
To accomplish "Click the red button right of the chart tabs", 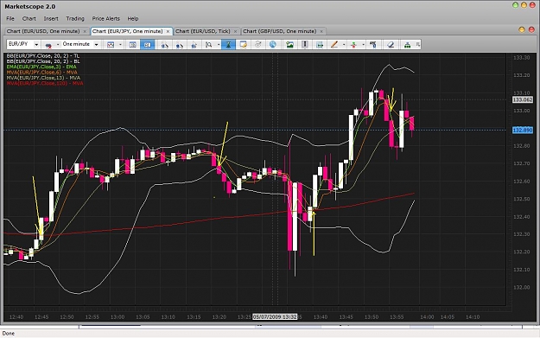I will [x=531, y=29].
